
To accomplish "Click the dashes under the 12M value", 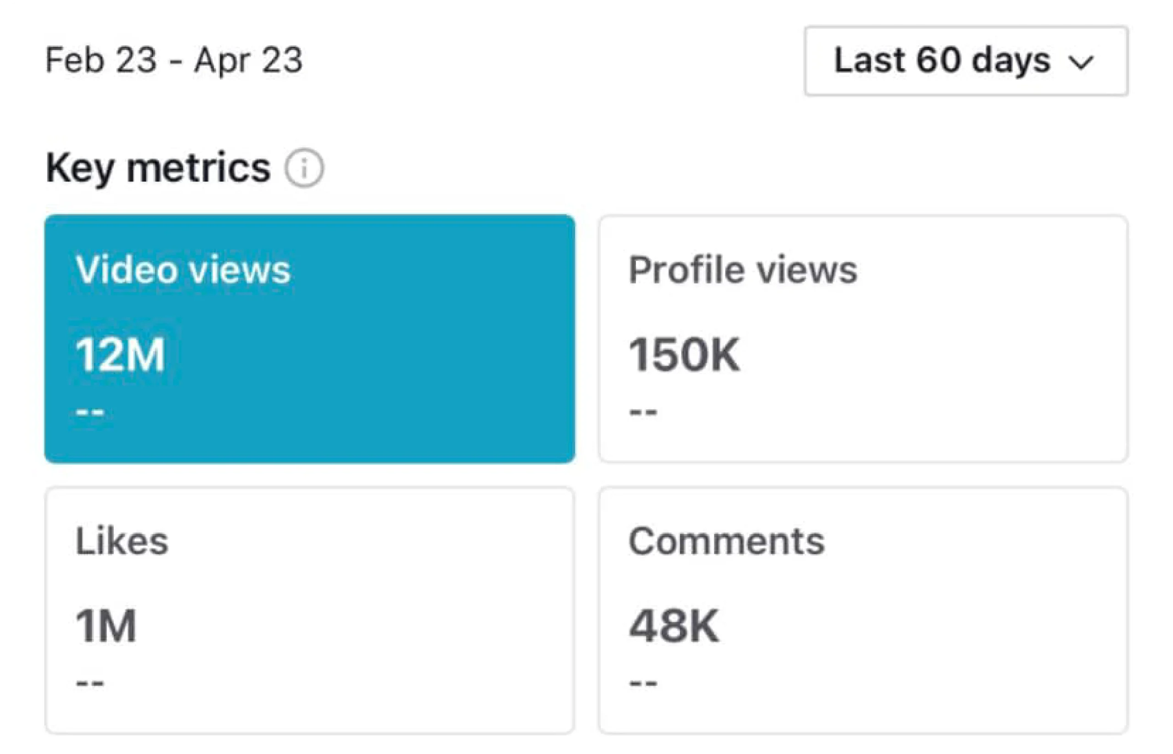I will click(x=90, y=412).
